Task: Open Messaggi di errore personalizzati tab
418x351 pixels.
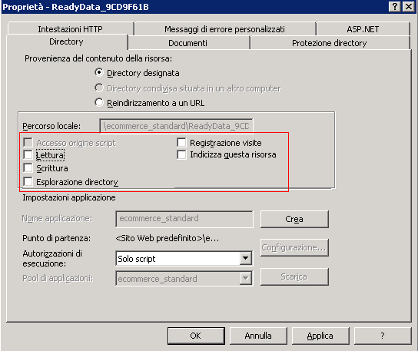Action: click(x=224, y=28)
